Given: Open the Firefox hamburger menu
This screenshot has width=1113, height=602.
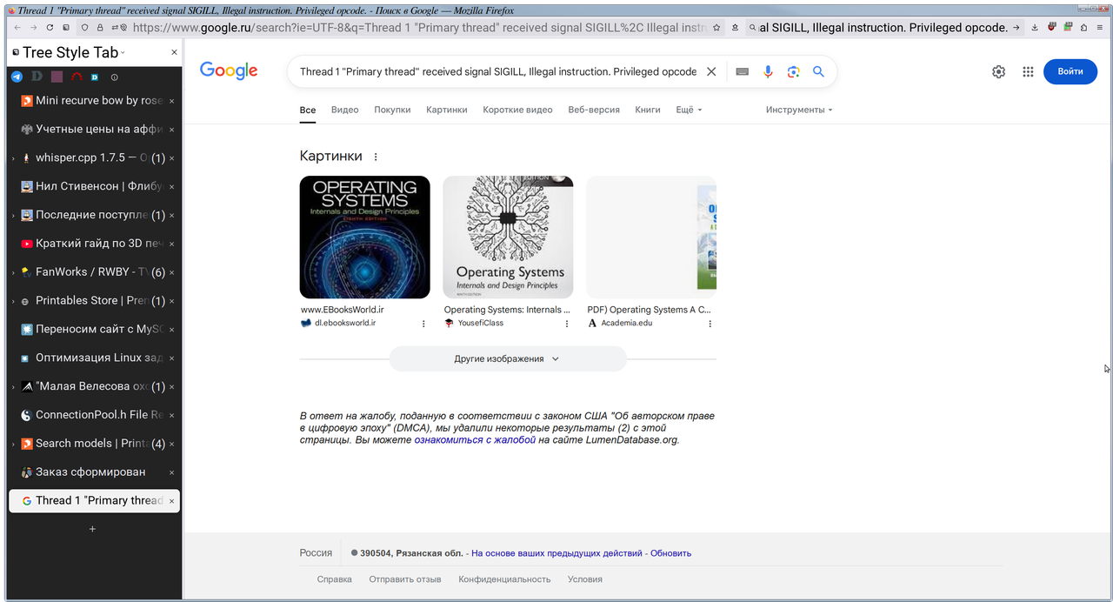Looking at the screenshot, I should point(1099,28).
